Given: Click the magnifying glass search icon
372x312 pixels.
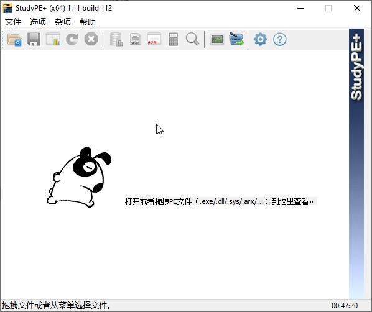Looking at the screenshot, I should pos(192,39).
